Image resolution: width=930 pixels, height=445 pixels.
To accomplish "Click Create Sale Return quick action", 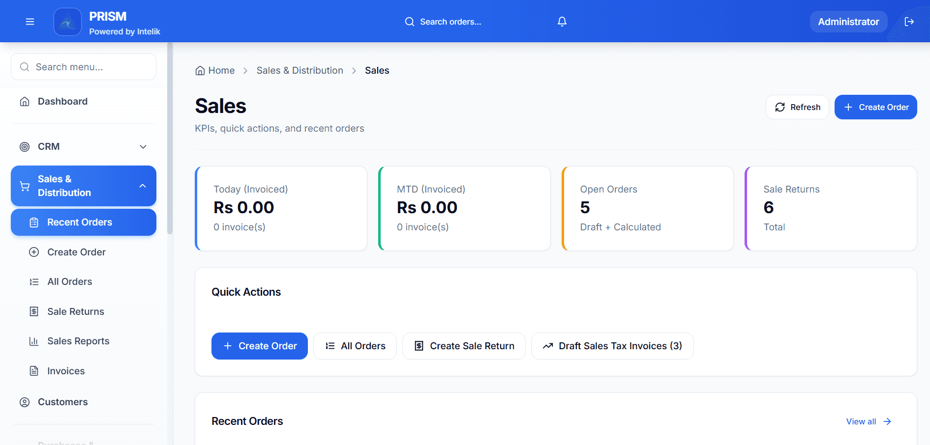I will (464, 346).
